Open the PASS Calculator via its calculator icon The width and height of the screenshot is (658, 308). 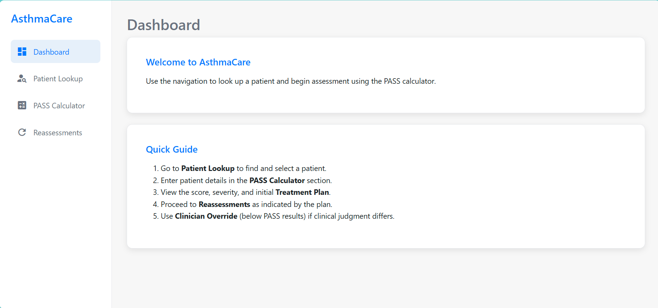click(x=22, y=105)
